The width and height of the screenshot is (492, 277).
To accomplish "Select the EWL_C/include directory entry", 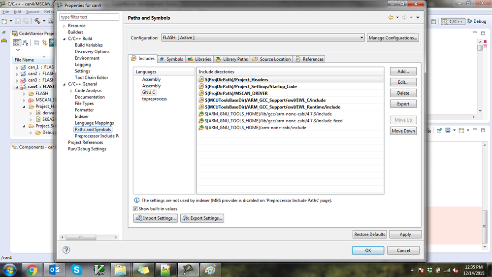I will click(290, 100).
